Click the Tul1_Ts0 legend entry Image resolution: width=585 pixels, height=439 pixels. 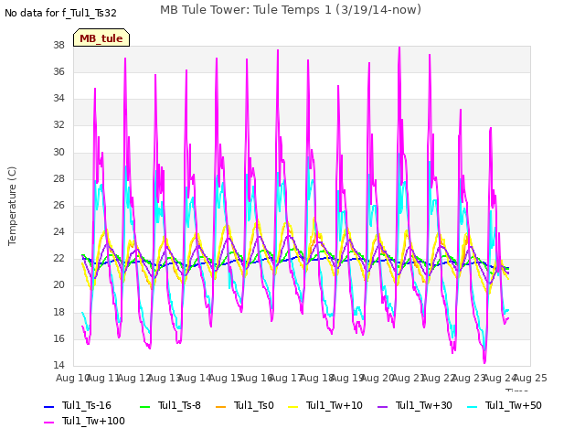coord(245,405)
